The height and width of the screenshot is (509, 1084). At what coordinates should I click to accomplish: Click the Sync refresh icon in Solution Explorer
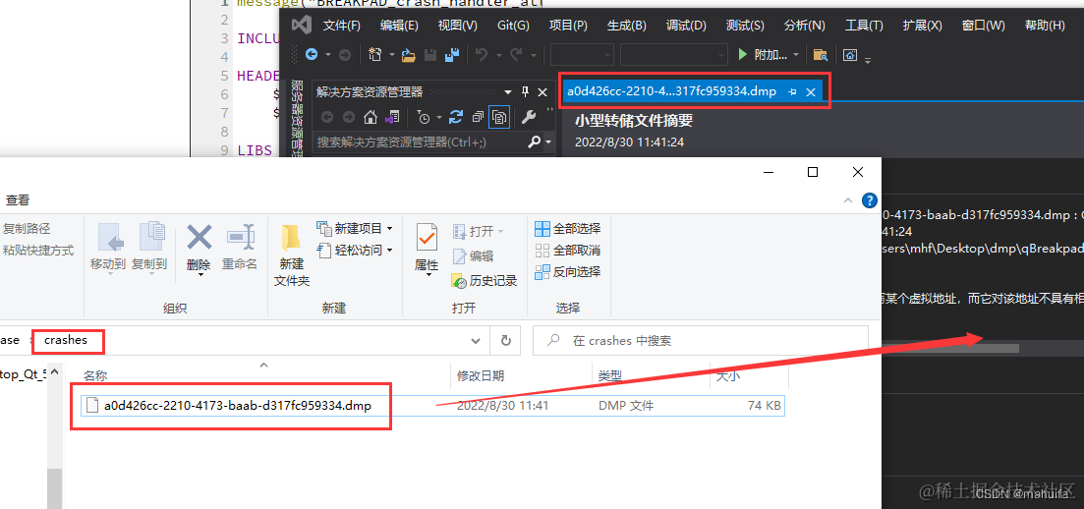click(456, 117)
